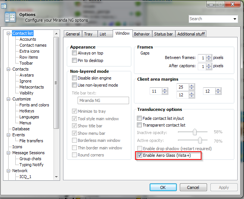Image resolution: width=244 pixels, height=199 pixels.
Task: Collapse the Customize tree node
Action: (x=9, y=99)
